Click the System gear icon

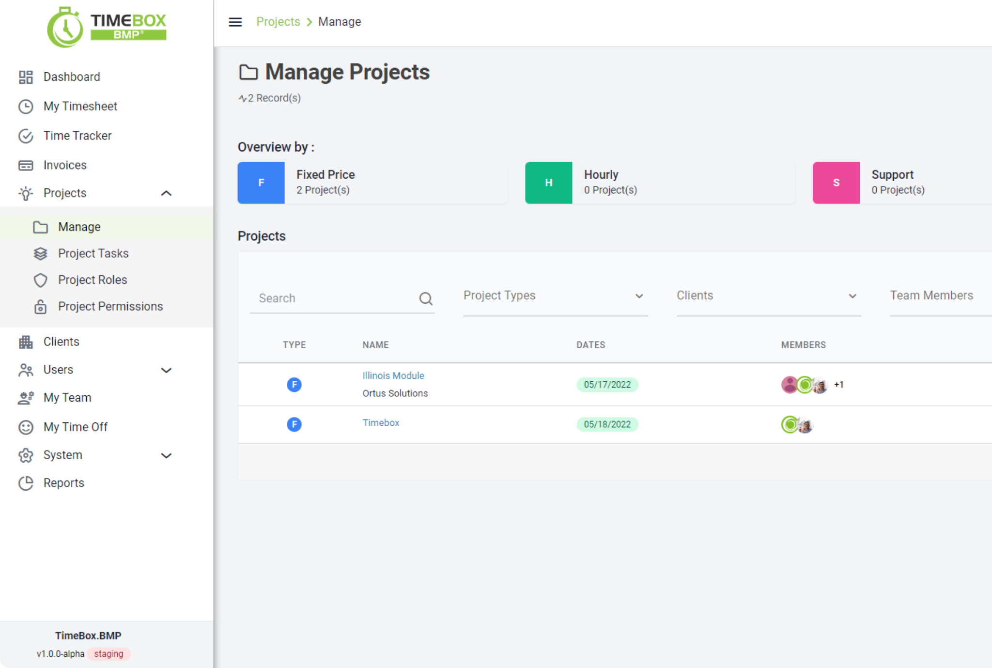click(26, 455)
